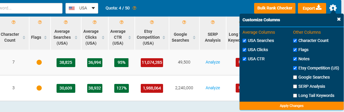
Task: Click help icon above Google Searches column
Action: click(184, 22)
